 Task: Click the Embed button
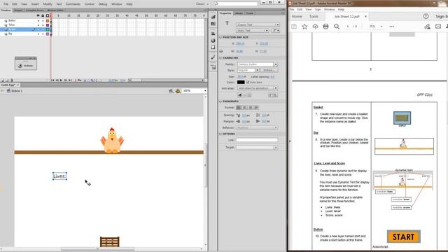coord(269,70)
